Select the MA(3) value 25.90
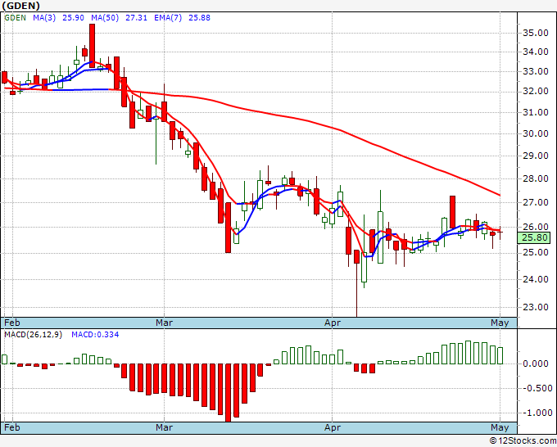This screenshot has width=557, height=447. click(x=73, y=17)
